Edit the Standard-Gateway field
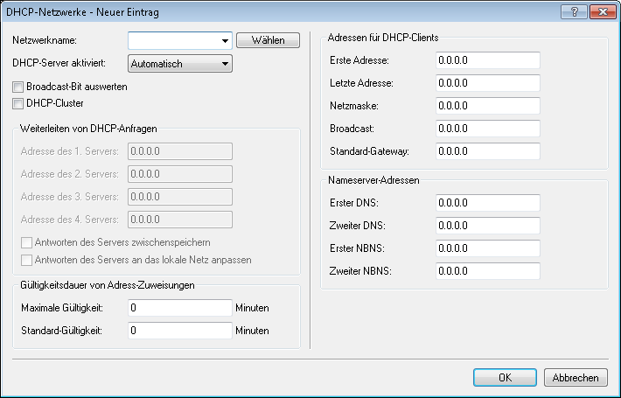This screenshot has height=398, width=621. tap(486, 151)
